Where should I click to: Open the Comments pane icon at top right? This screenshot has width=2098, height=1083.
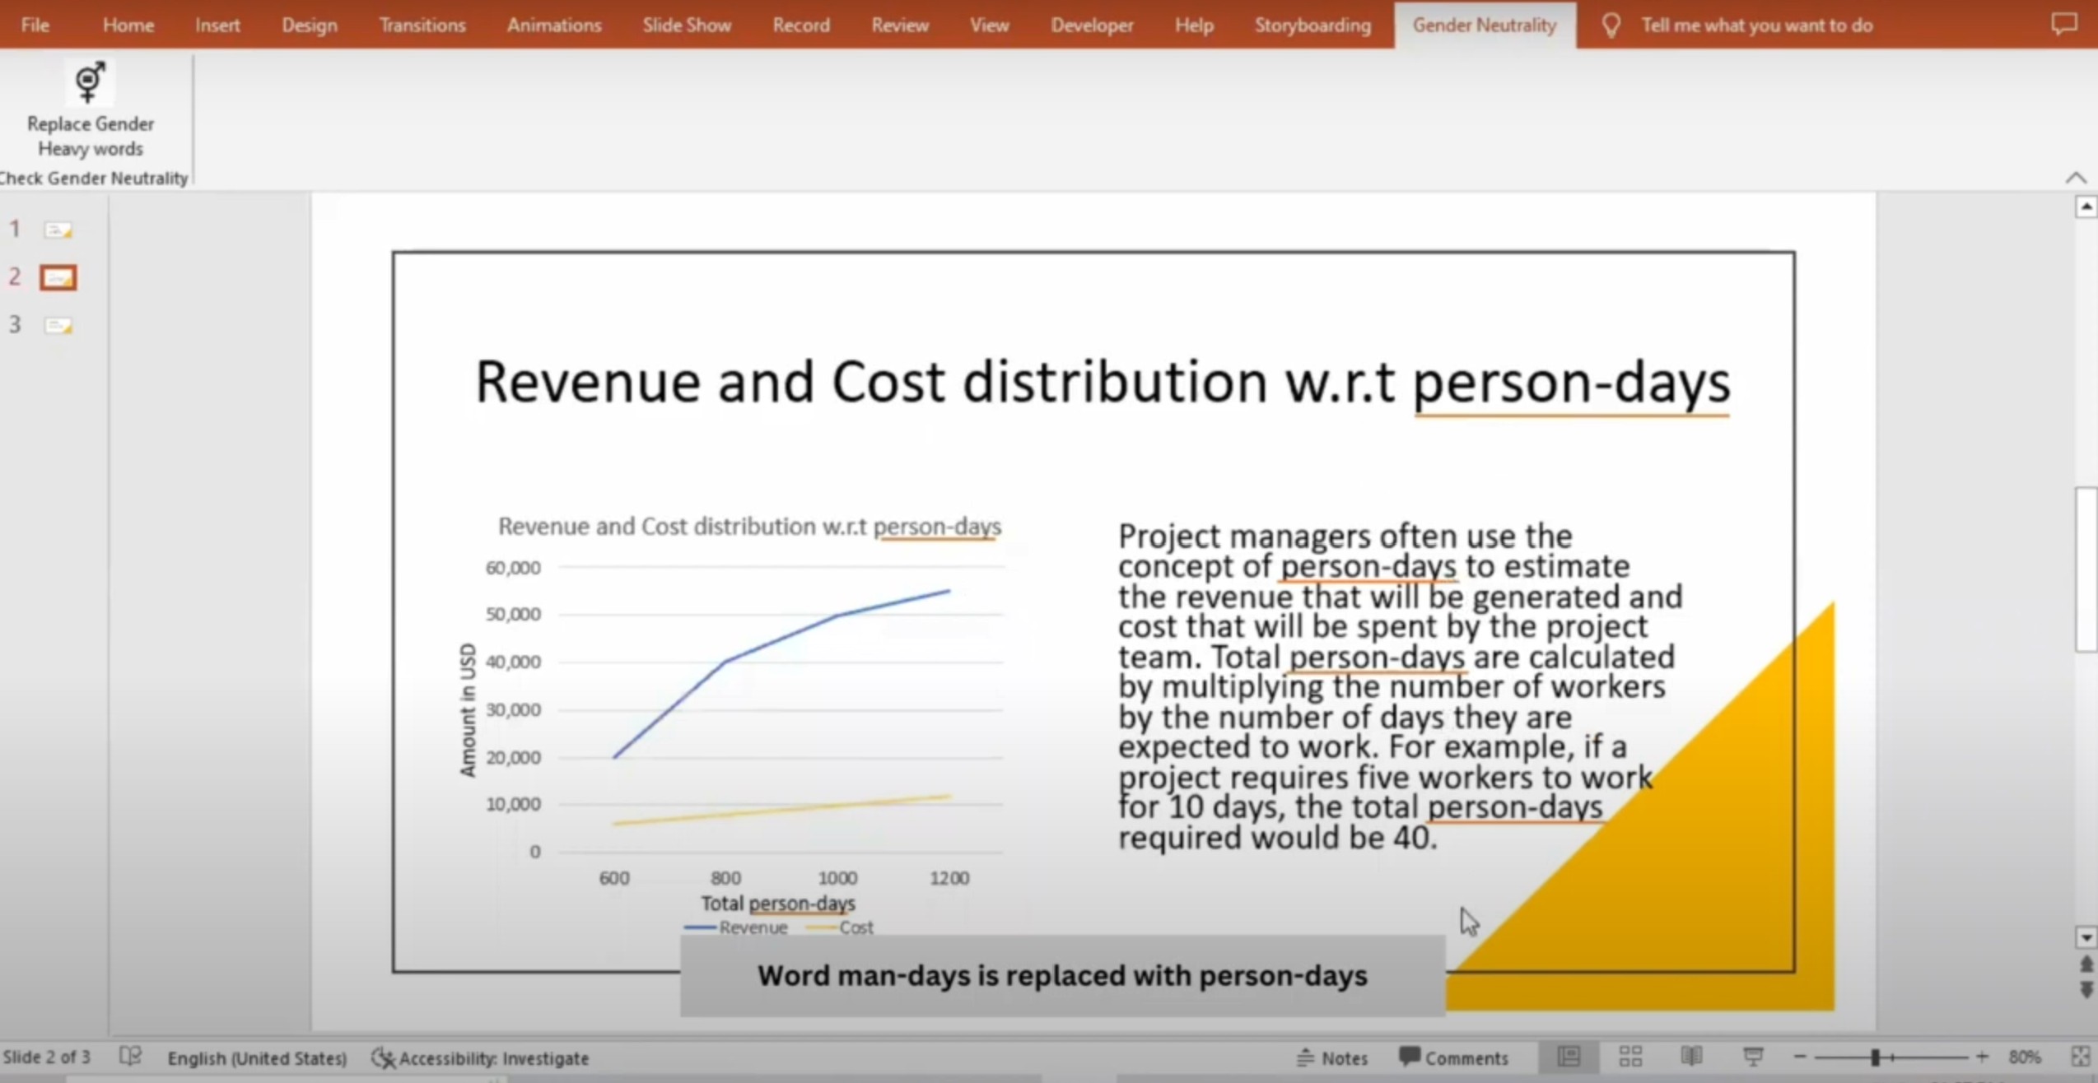[2063, 25]
